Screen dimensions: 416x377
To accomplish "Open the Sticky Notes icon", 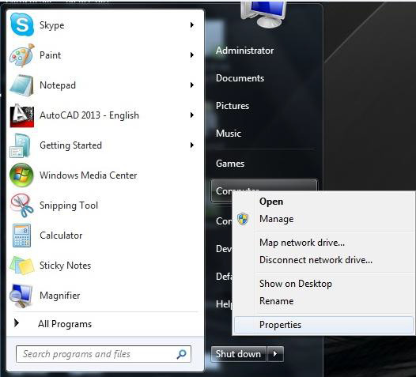I will (x=22, y=266).
